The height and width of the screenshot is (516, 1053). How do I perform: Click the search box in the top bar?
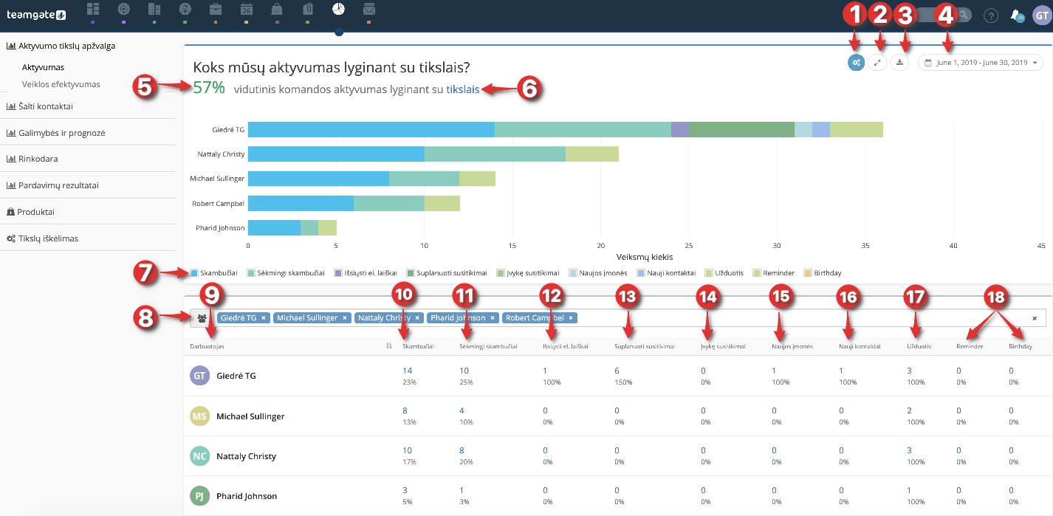click(944, 15)
